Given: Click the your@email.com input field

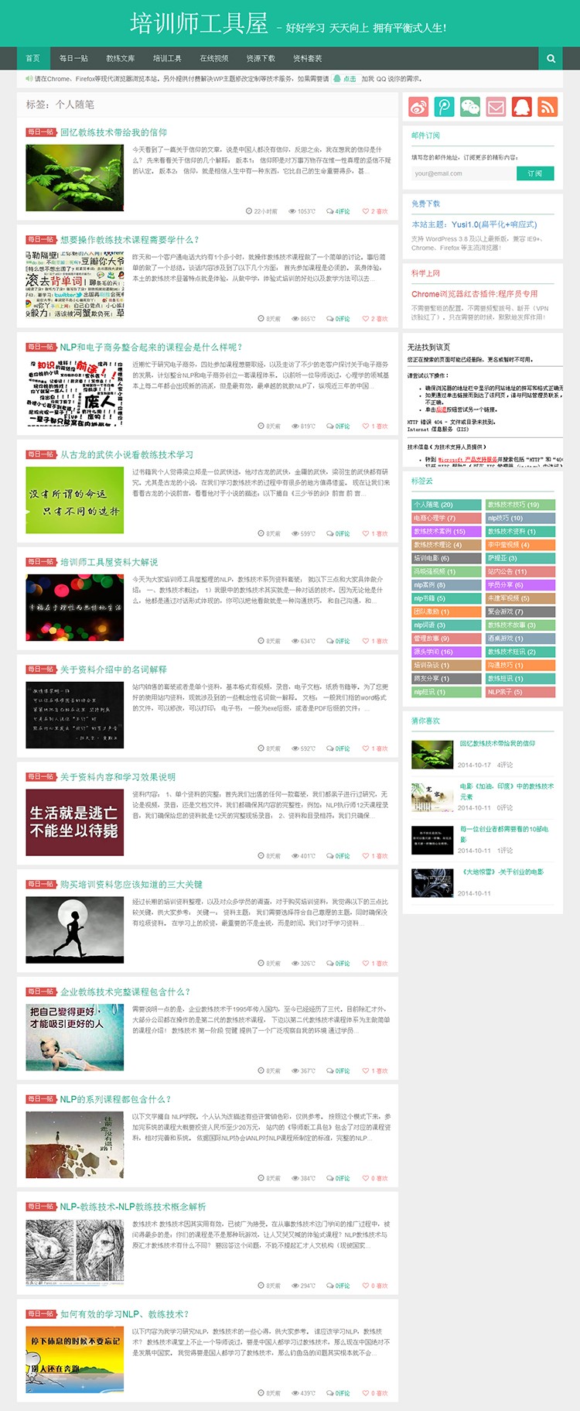Looking at the screenshot, I should point(463,173).
